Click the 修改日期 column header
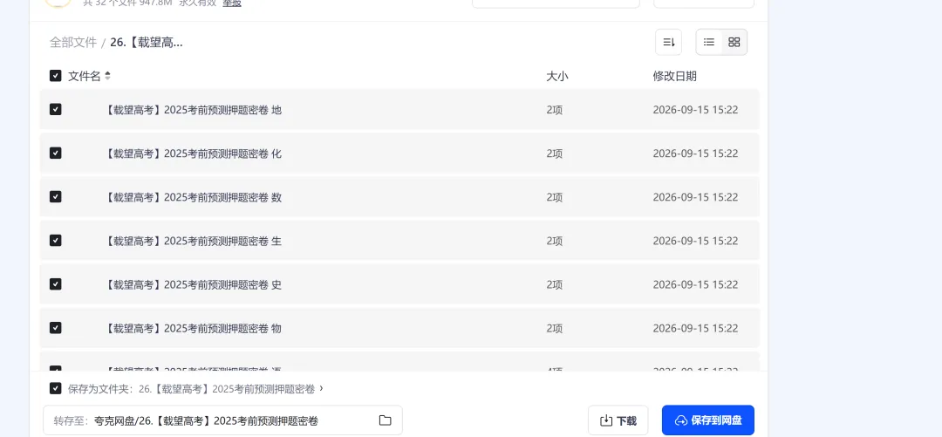Screen dimensions: 942x437 click(x=674, y=77)
